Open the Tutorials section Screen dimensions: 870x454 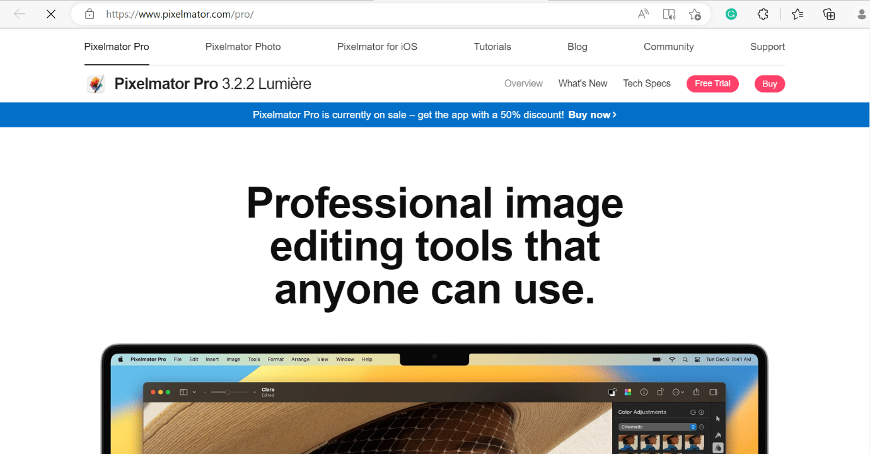coord(492,47)
